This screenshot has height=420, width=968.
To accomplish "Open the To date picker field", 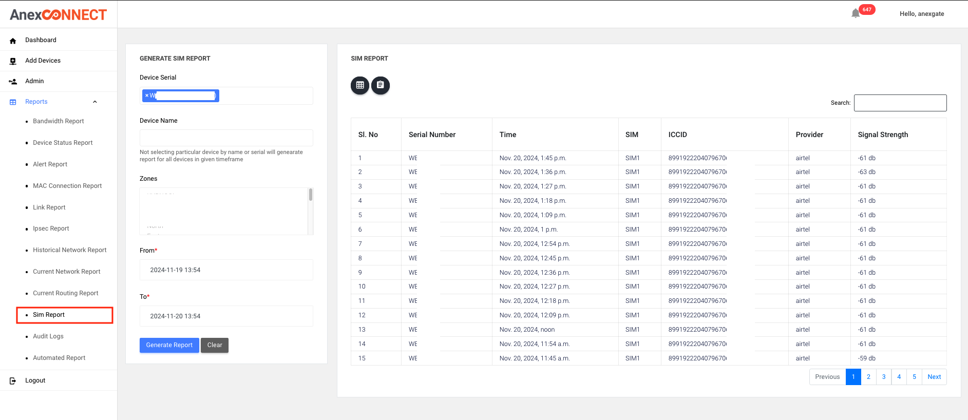I will coord(226,316).
